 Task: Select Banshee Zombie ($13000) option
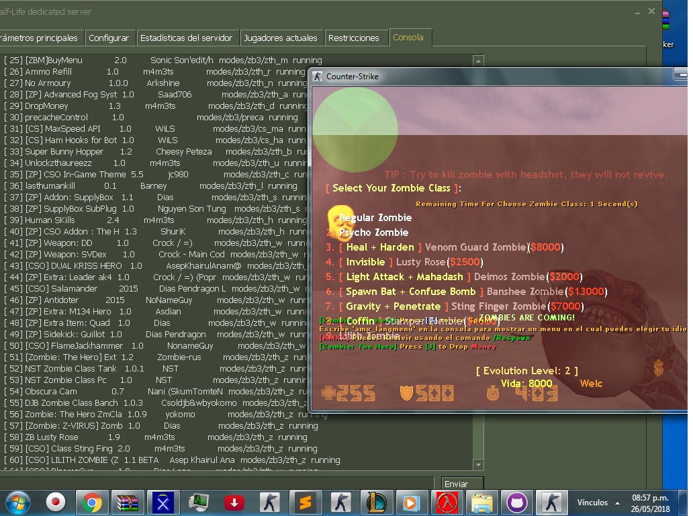(466, 292)
